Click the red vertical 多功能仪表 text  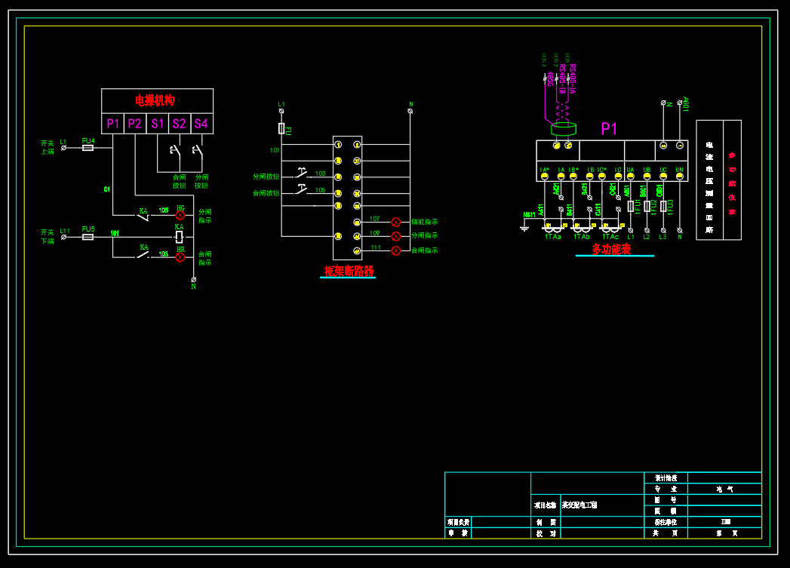coord(732,184)
